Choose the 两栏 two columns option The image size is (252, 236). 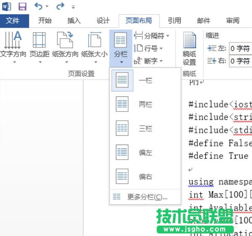[145, 104]
